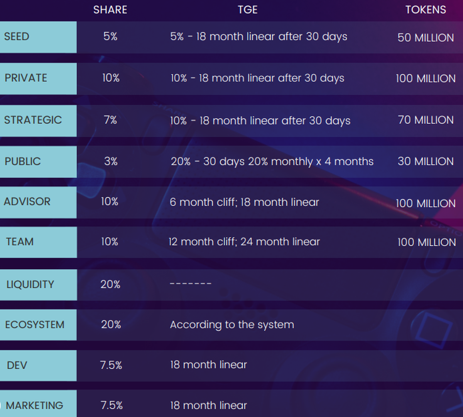Click the DEV row label
Image resolution: width=463 pixels, height=417 pixels.
click(x=17, y=365)
